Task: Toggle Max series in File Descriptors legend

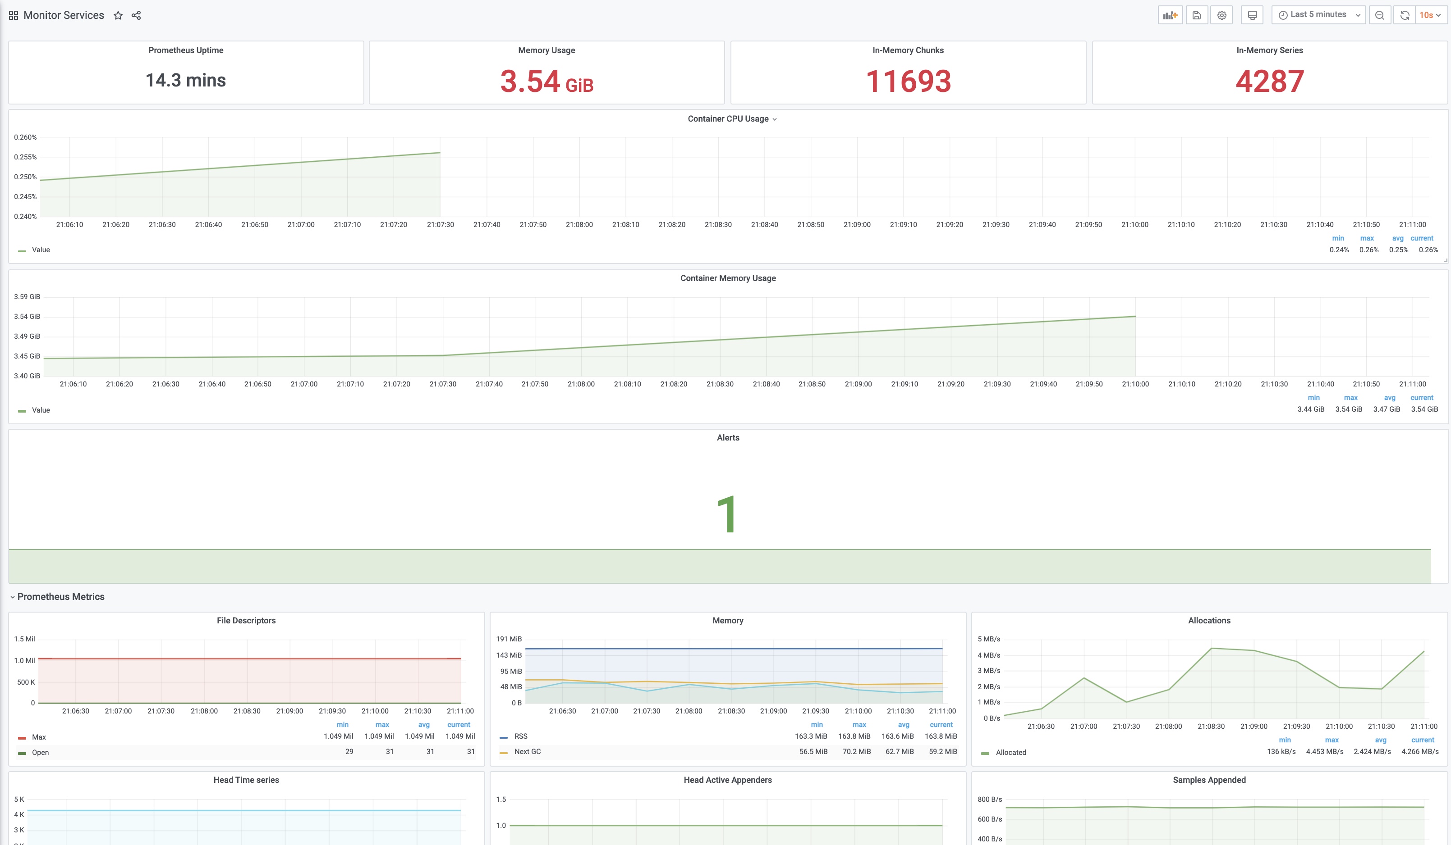Action: 39,737
